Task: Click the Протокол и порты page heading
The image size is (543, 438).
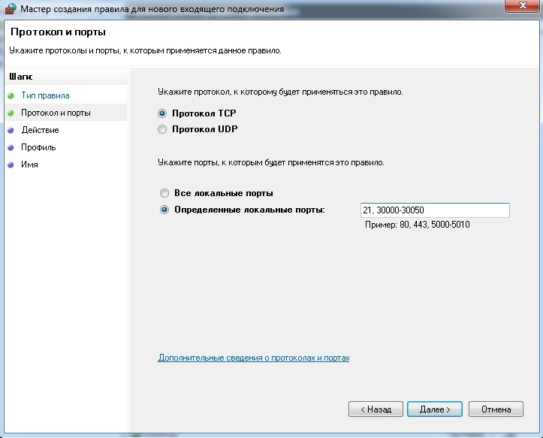Action: point(58,32)
